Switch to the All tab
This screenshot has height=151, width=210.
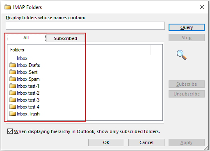[x=26, y=38]
